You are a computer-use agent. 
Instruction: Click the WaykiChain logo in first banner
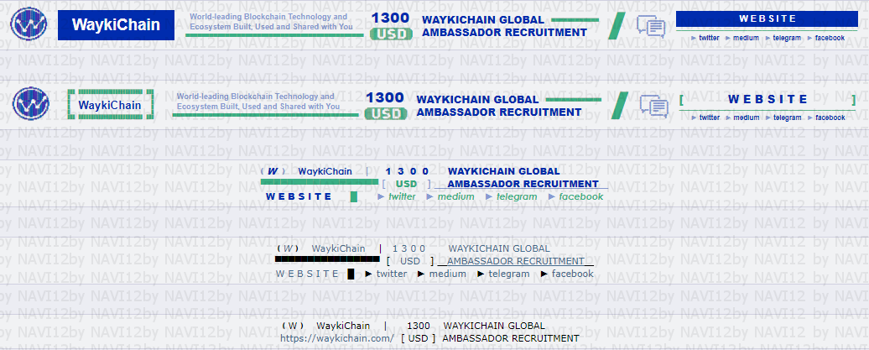[x=29, y=24]
